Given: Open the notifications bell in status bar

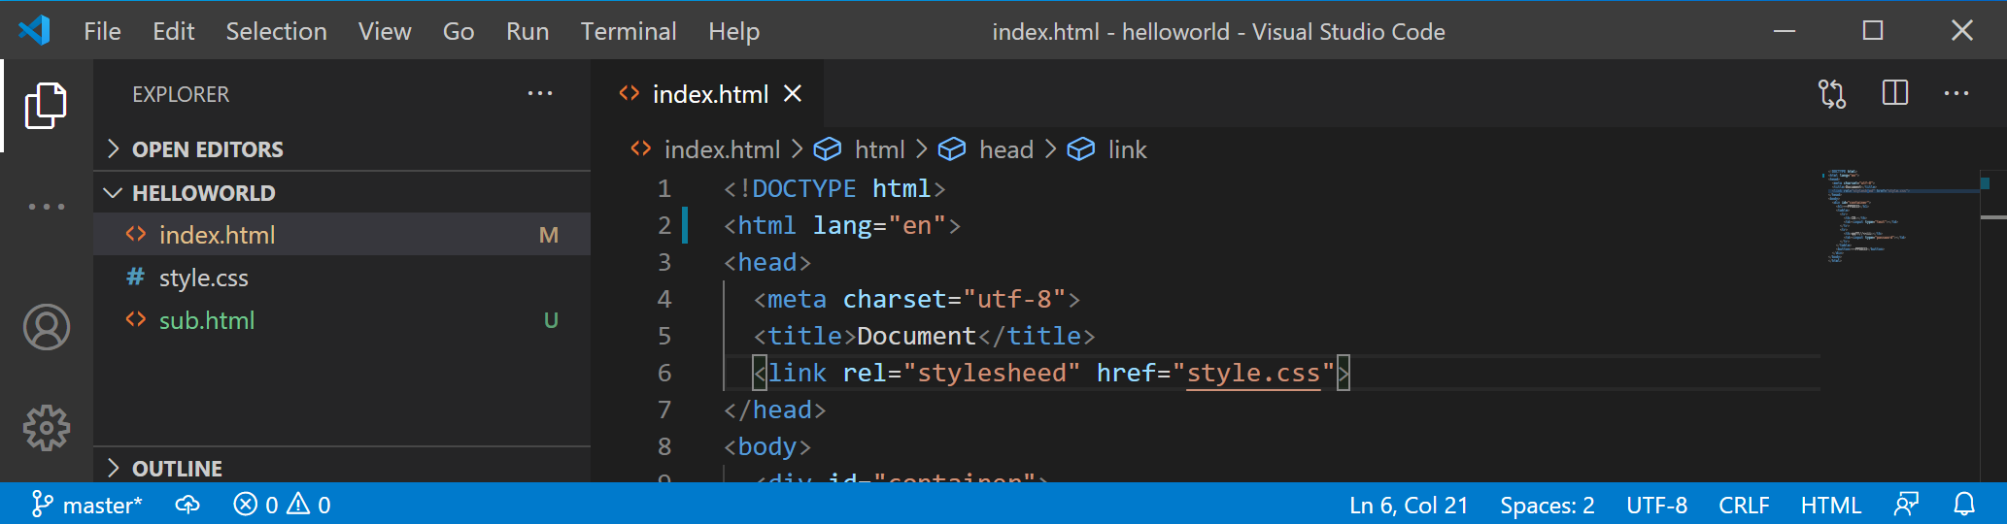Looking at the screenshot, I should pos(1964,505).
